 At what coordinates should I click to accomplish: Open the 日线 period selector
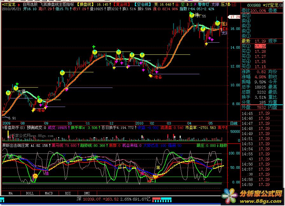(234, 123)
